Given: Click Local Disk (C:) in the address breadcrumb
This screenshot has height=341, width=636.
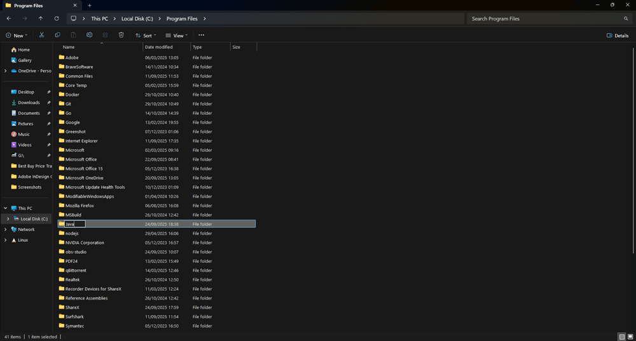Looking at the screenshot, I should point(137,19).
